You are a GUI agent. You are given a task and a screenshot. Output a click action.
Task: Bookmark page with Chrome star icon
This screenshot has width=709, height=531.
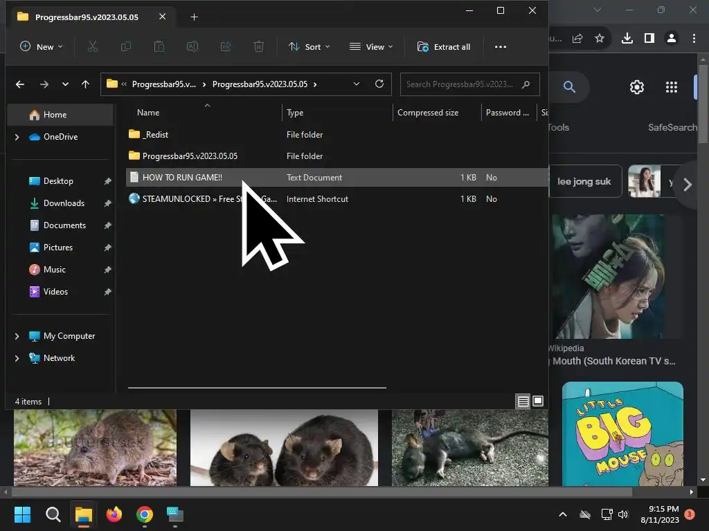(600, 39)
